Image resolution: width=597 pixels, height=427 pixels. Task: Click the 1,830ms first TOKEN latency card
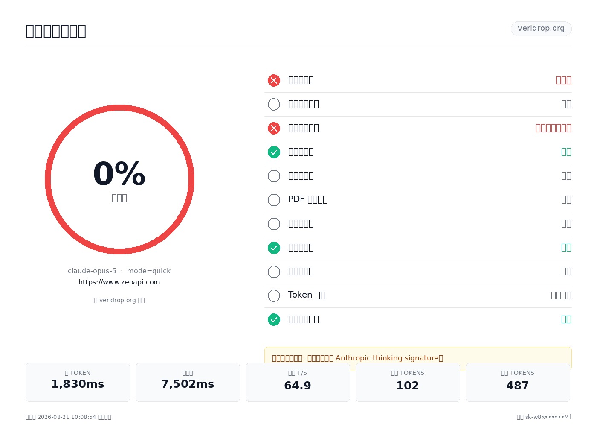78,382
